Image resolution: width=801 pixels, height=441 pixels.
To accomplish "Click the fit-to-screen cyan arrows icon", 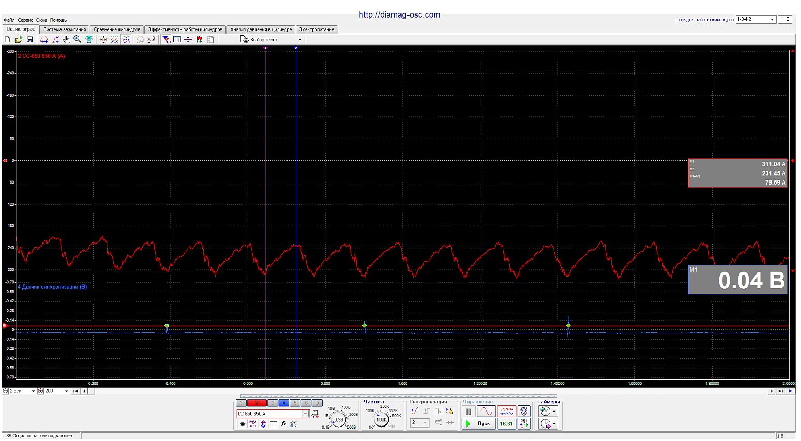I will tap(88, 39).
